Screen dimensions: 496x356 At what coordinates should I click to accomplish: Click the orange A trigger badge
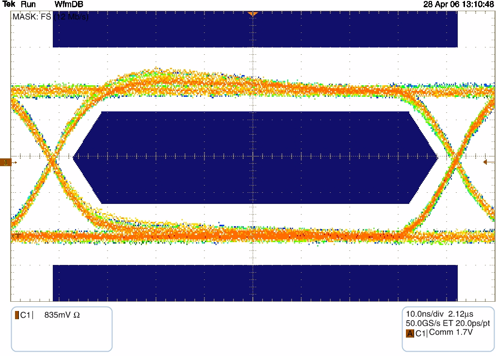pyautogui.click(x=410, y=333)
